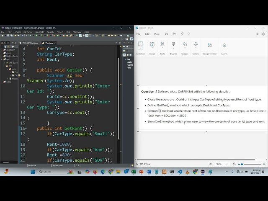Collapse quiz project node
This screenshot has width=268, height=201.
coord(2,59)
